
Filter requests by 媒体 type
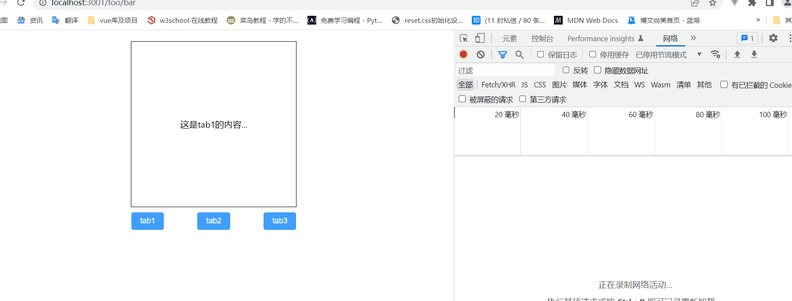580,85
